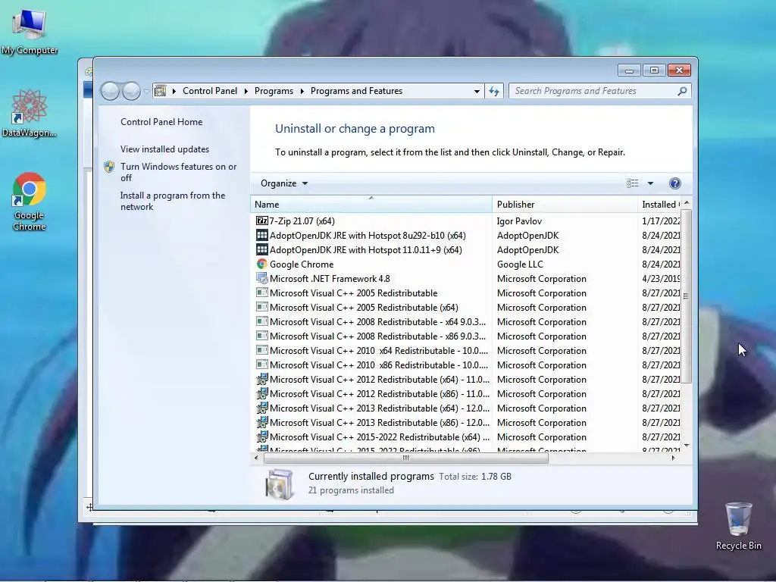Click Install a program from the network
The image size is (776, 582).
[172, 201]
